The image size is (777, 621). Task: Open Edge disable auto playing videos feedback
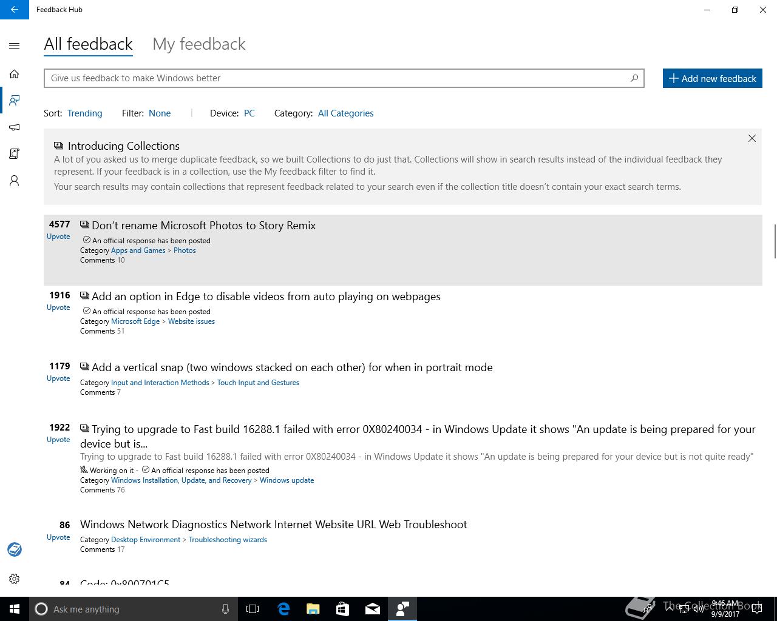click(266, 297)
